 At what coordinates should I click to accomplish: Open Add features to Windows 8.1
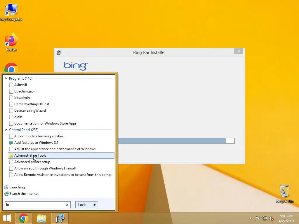[x=61, y=142]
